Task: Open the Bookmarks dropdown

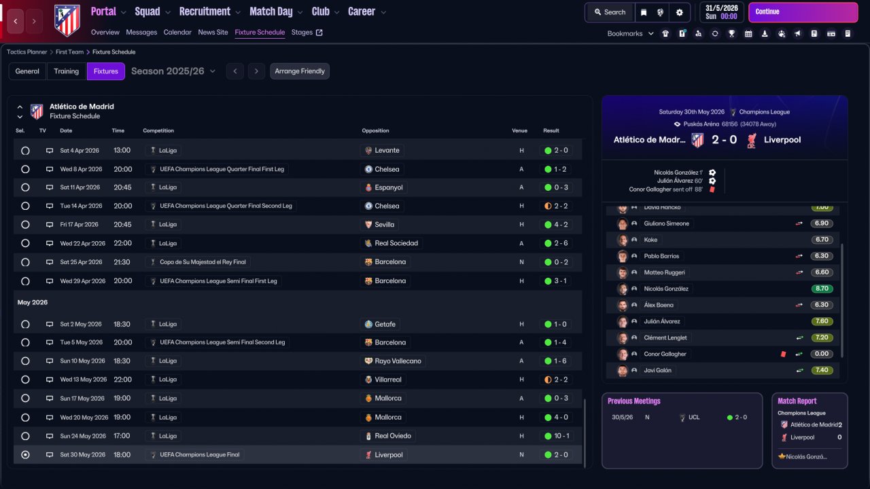Action: (x=631, y=33)
